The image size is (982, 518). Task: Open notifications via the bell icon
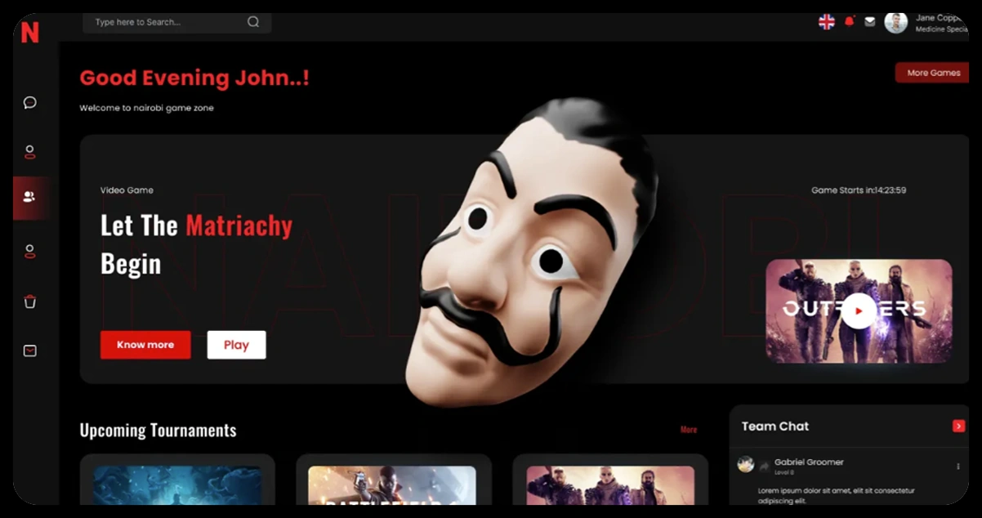click(x=850, y=22)
